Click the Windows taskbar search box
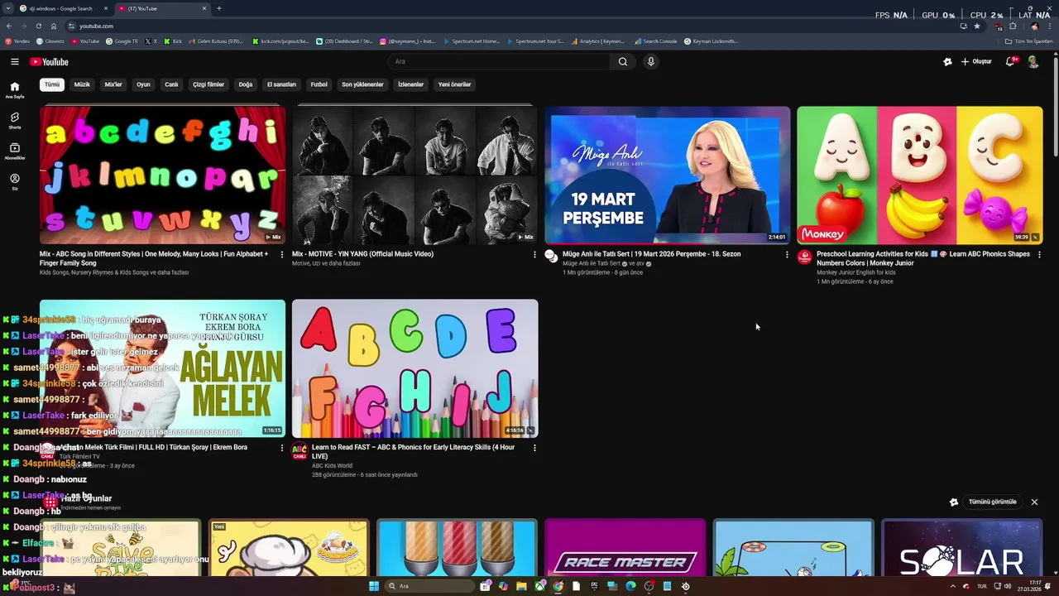Screen dimensions: 1059x596 pos(430,586)
